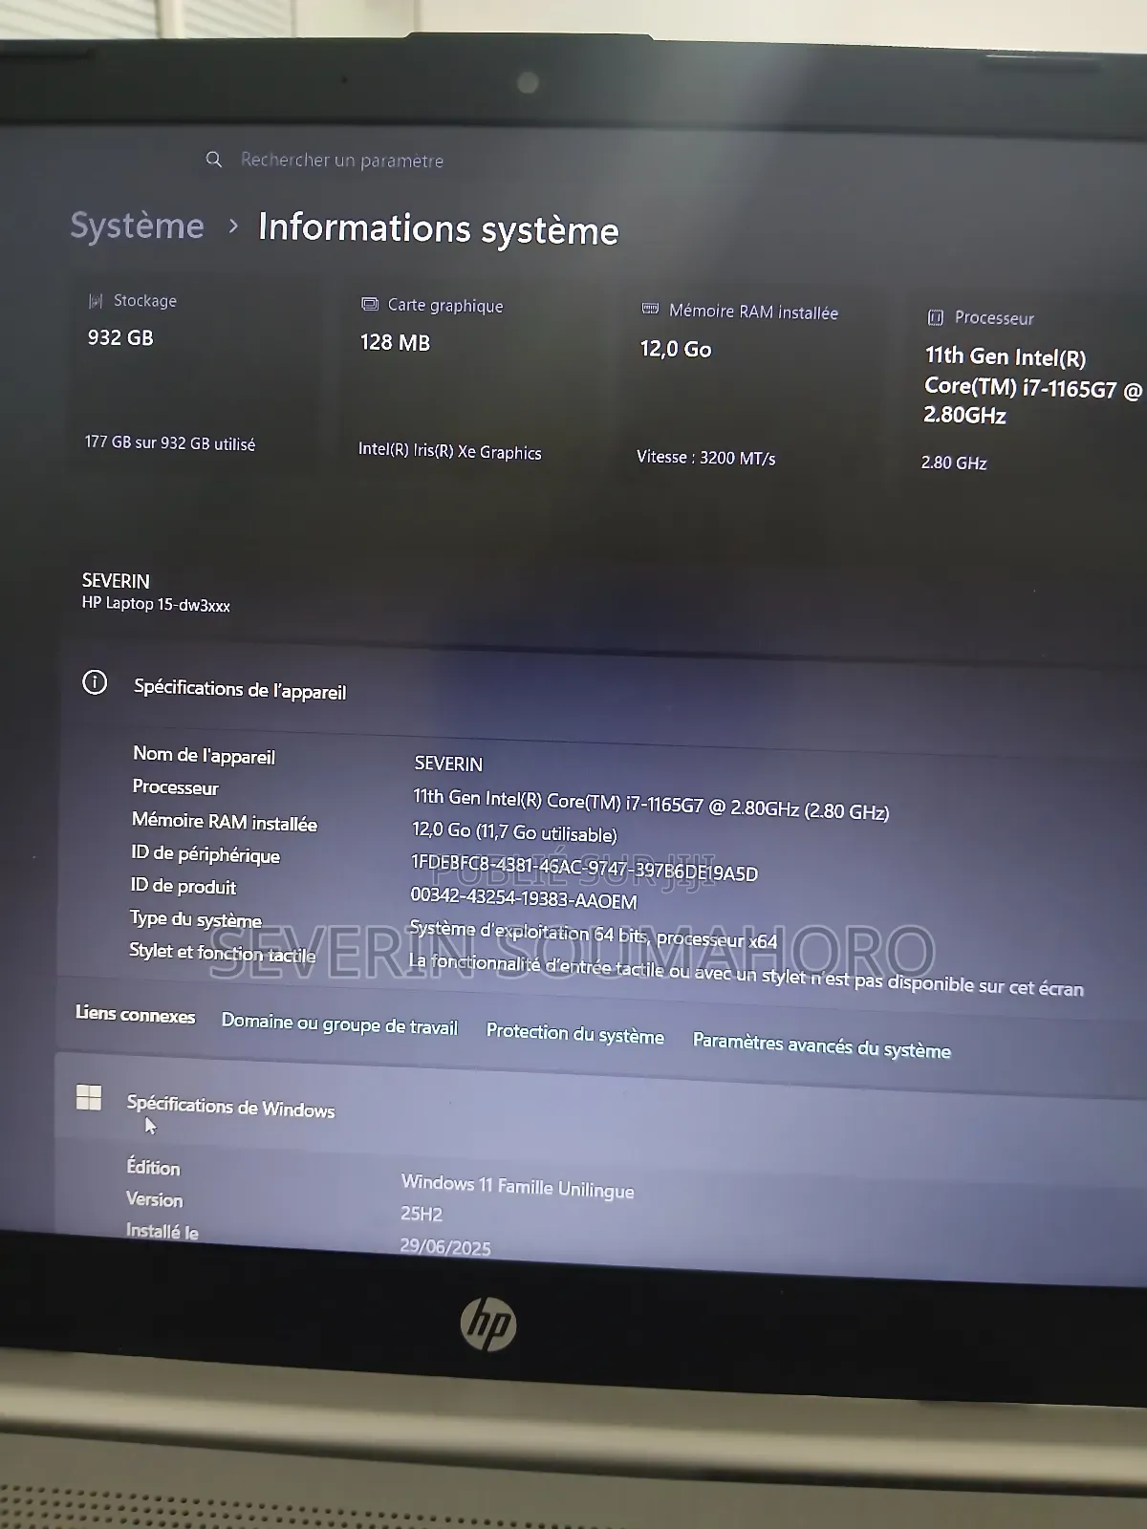Click the 'Type du système' label

(196, 919)
